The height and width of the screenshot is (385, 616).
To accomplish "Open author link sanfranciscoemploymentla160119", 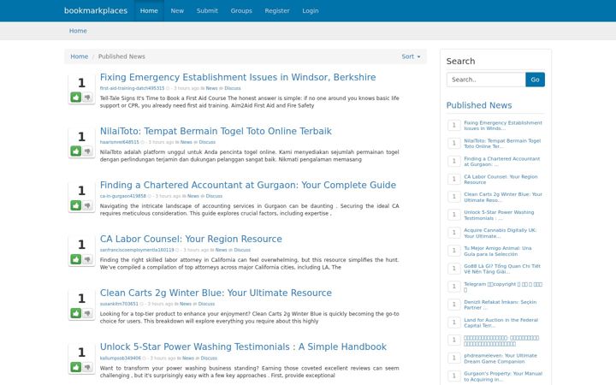I will pos(137,250).
